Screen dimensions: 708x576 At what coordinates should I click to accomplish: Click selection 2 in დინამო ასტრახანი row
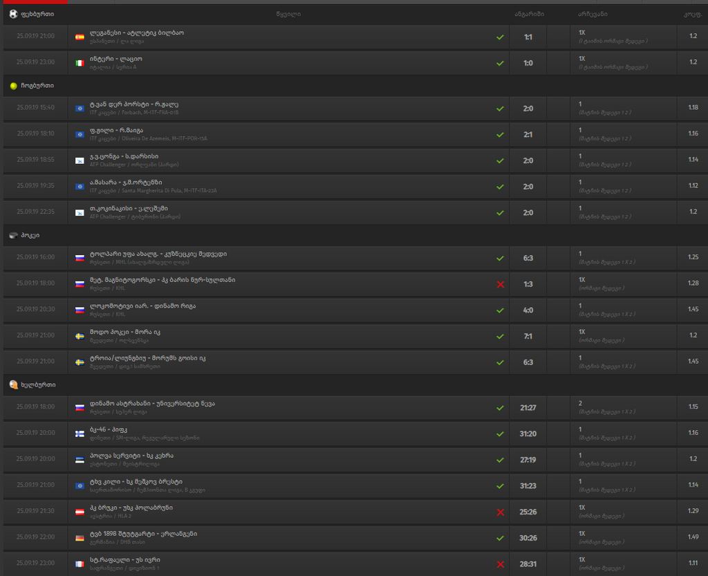coord(580,403)
